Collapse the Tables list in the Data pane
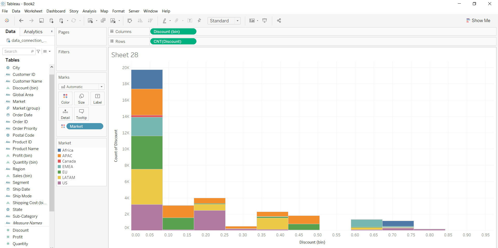This screenshot has height=248, width=498. tap(12, 60)
